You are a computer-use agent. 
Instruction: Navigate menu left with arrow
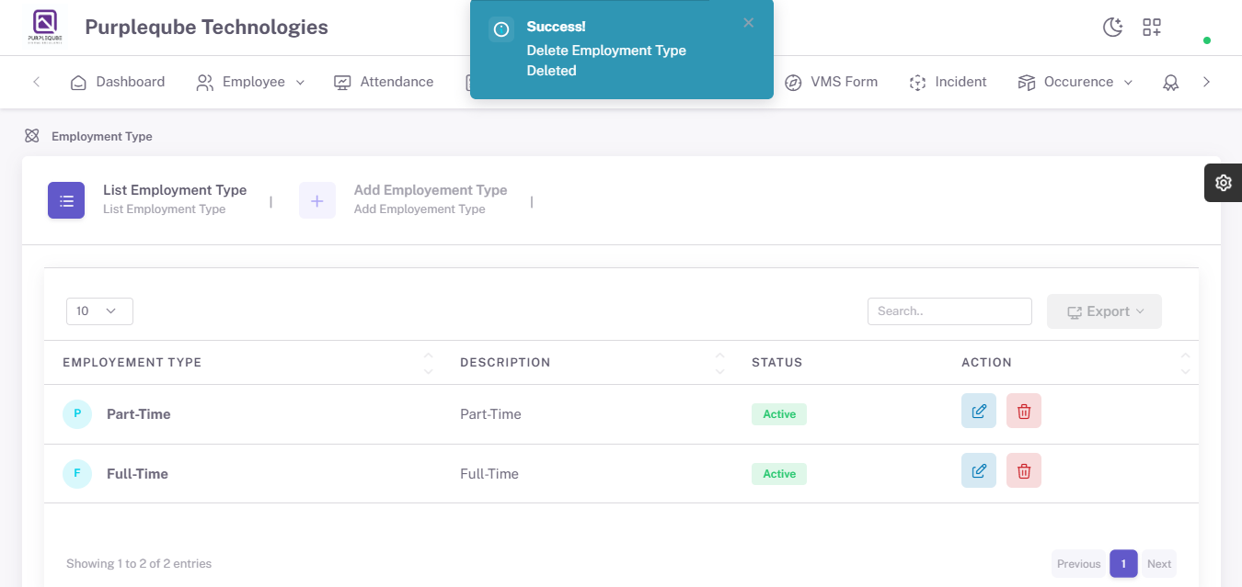37,82
